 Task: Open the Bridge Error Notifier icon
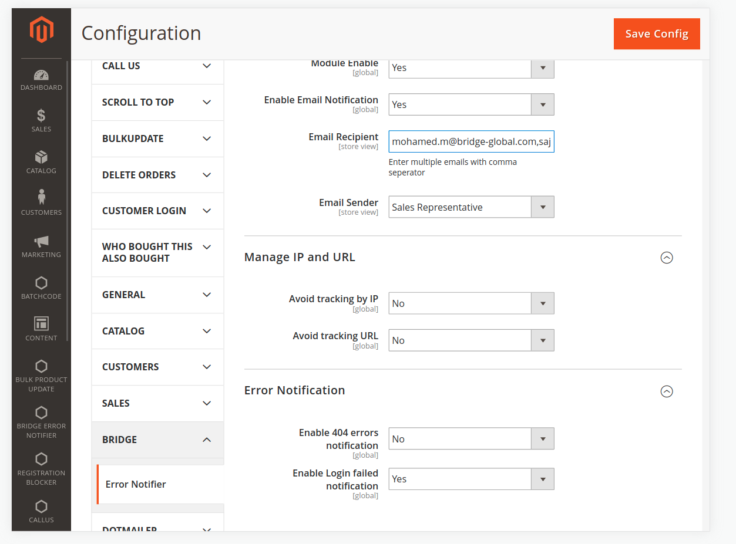pyautogui.click(x=41, y=413)
